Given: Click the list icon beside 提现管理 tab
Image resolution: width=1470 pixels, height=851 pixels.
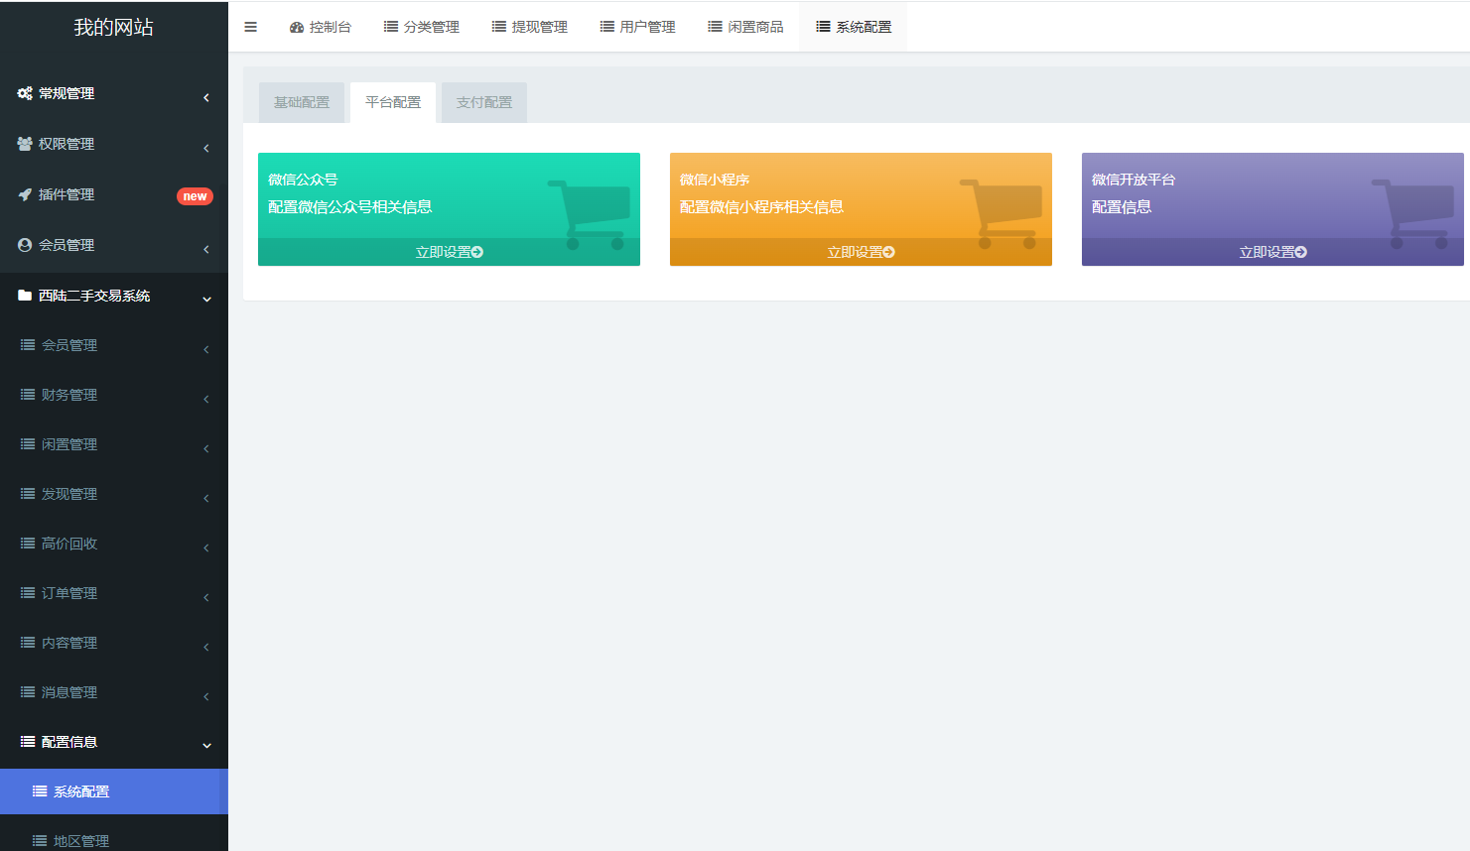Looking at the screenshot, I should [x=499, y=27].
